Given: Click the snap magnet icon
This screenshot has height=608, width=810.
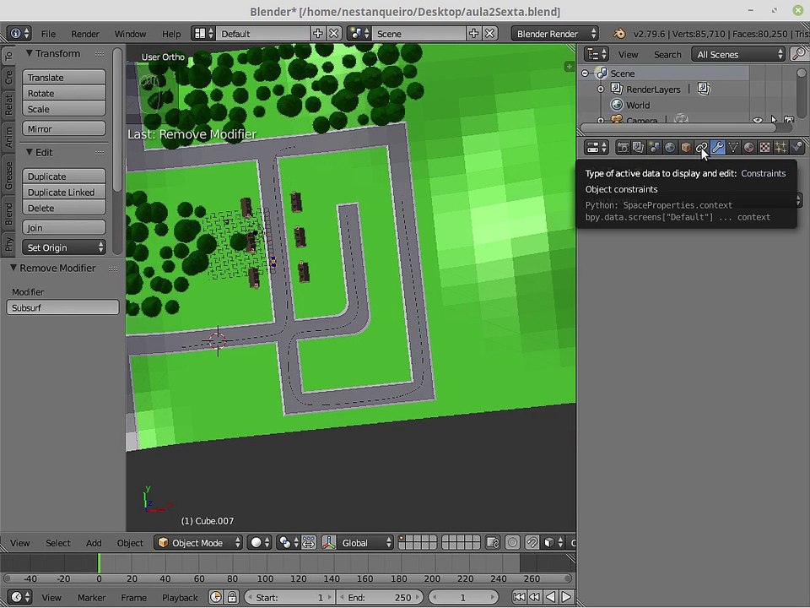Looking at the screenshot, I should (532, 542).
